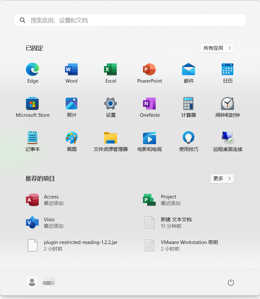Expand 所有应用 all apps list
Viewport: 260px width, 299px height.
click(x=217, y=48)
